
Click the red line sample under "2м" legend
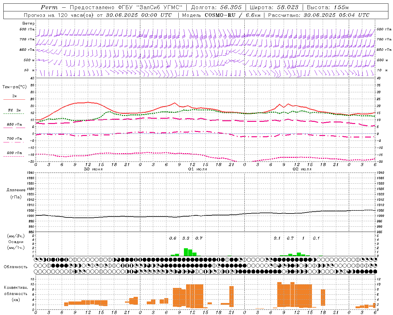[x=14, y=99]
